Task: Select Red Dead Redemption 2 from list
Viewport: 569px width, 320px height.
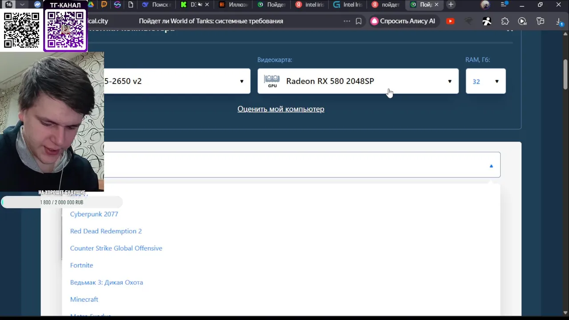Action: pyautogui.click(x=106, y=231)
